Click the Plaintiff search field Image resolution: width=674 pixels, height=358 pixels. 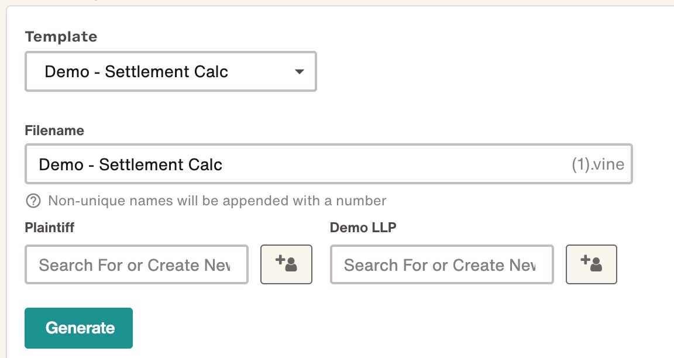pos(137,265)
